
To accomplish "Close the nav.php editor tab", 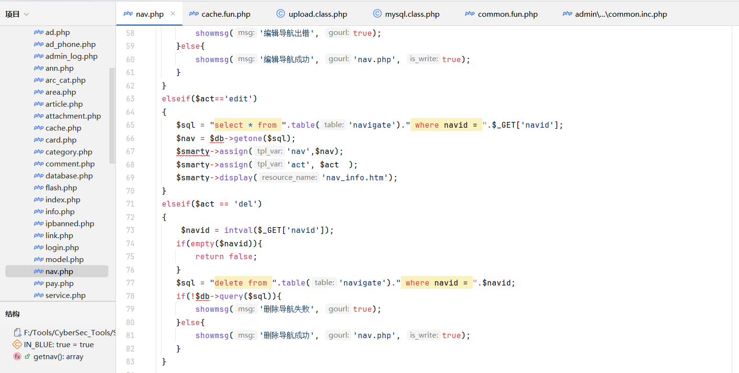I will pos(173,14).
